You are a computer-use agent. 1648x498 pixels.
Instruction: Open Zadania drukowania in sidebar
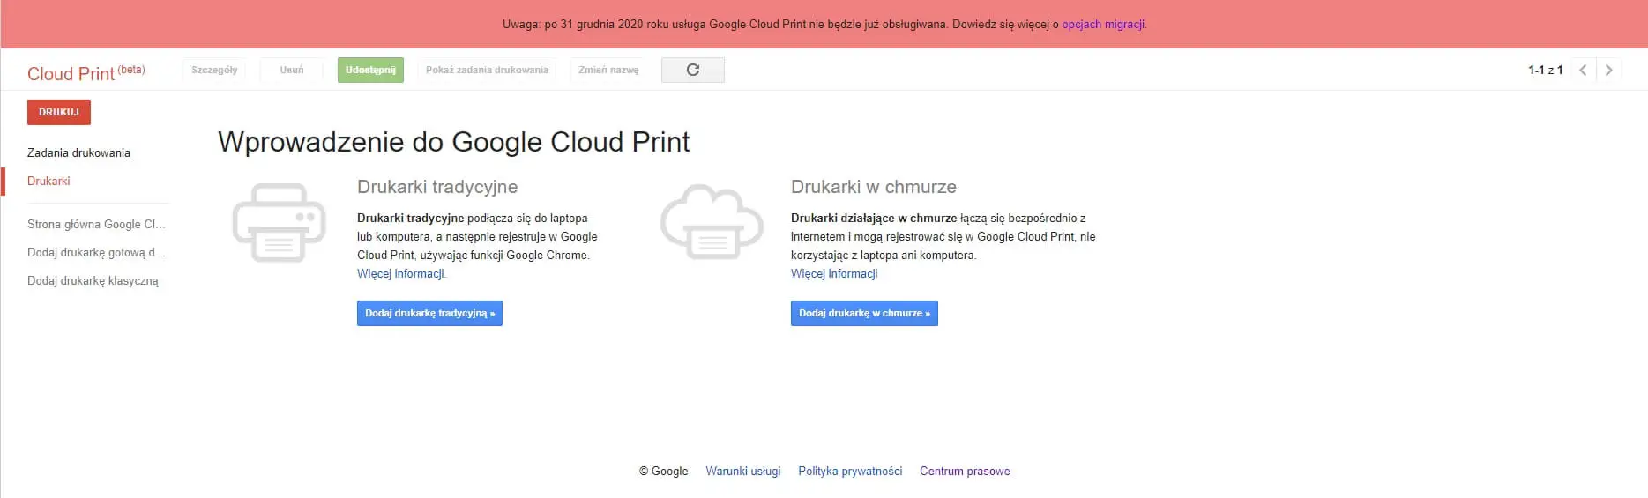(x=78, y=152)
